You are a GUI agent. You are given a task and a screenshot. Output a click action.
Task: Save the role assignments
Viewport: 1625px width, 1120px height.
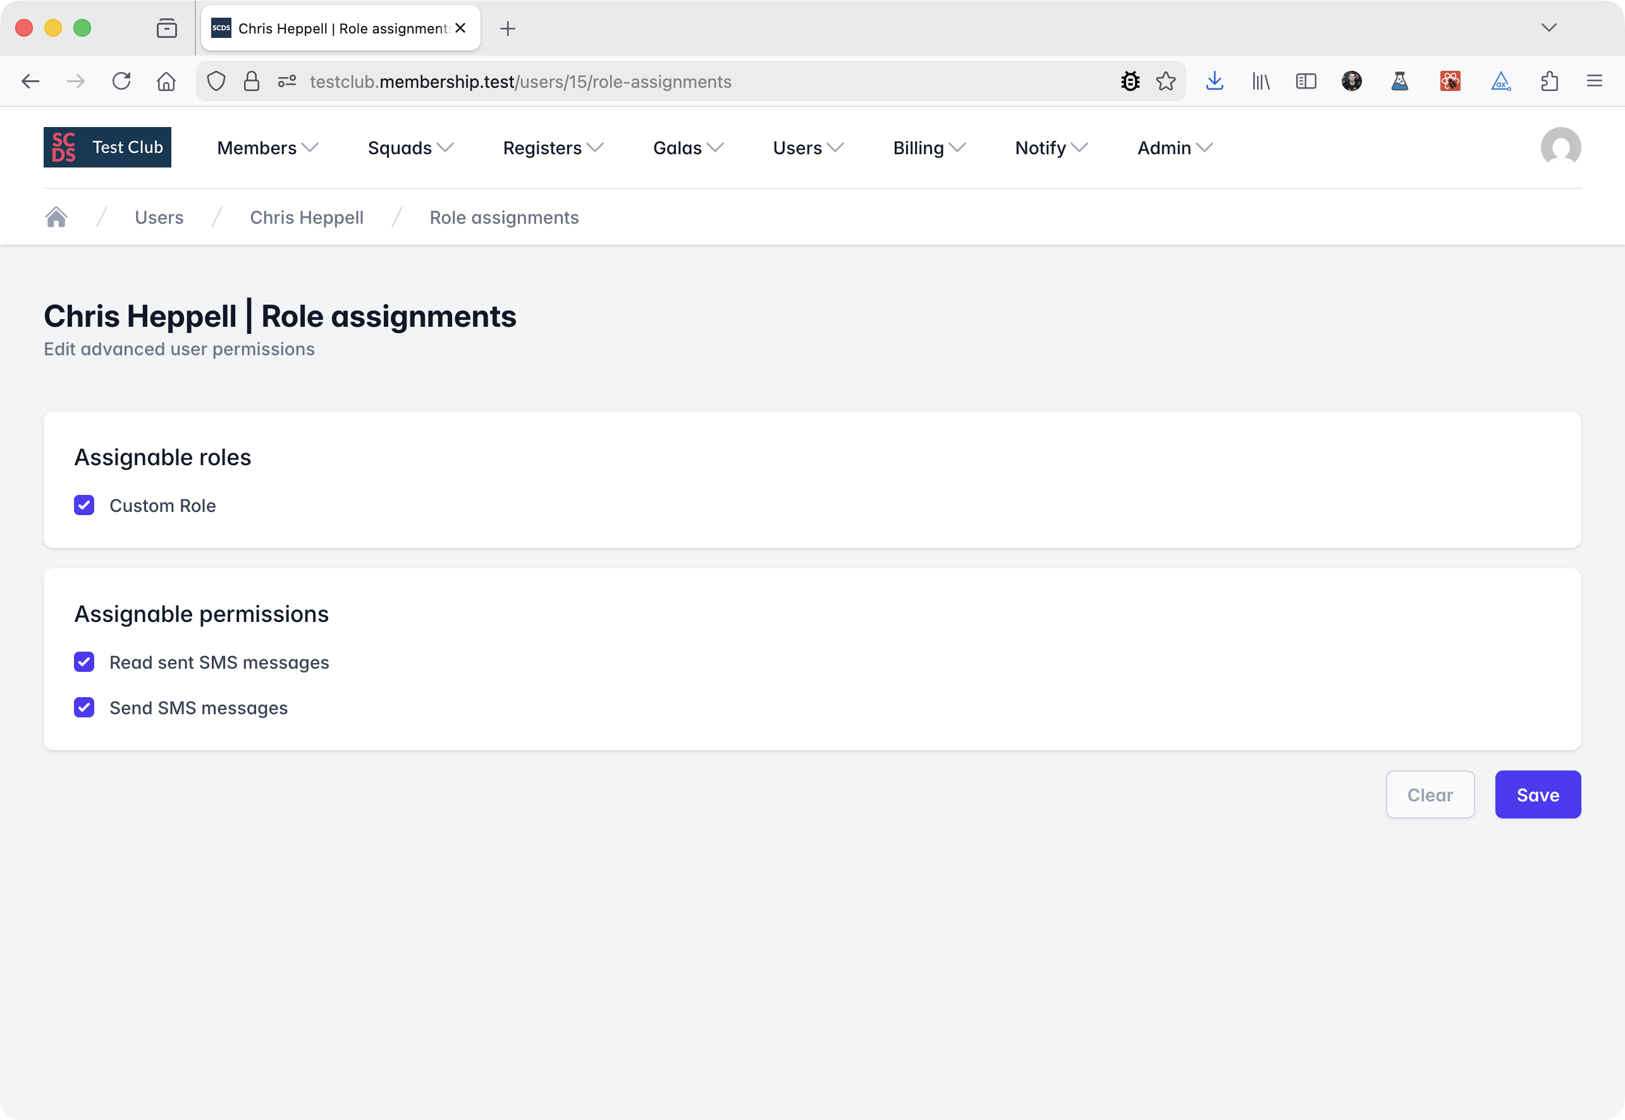click(1537, 794)
